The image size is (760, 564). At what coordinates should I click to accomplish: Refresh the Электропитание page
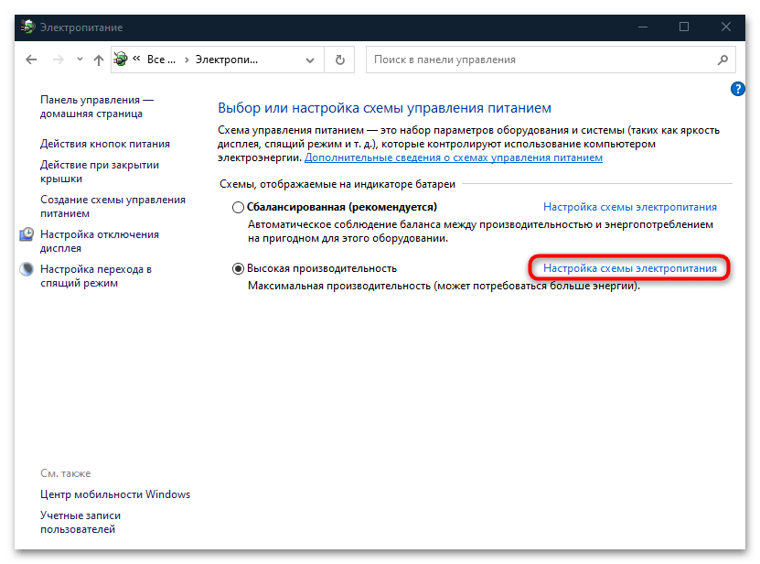click(340, 60)
